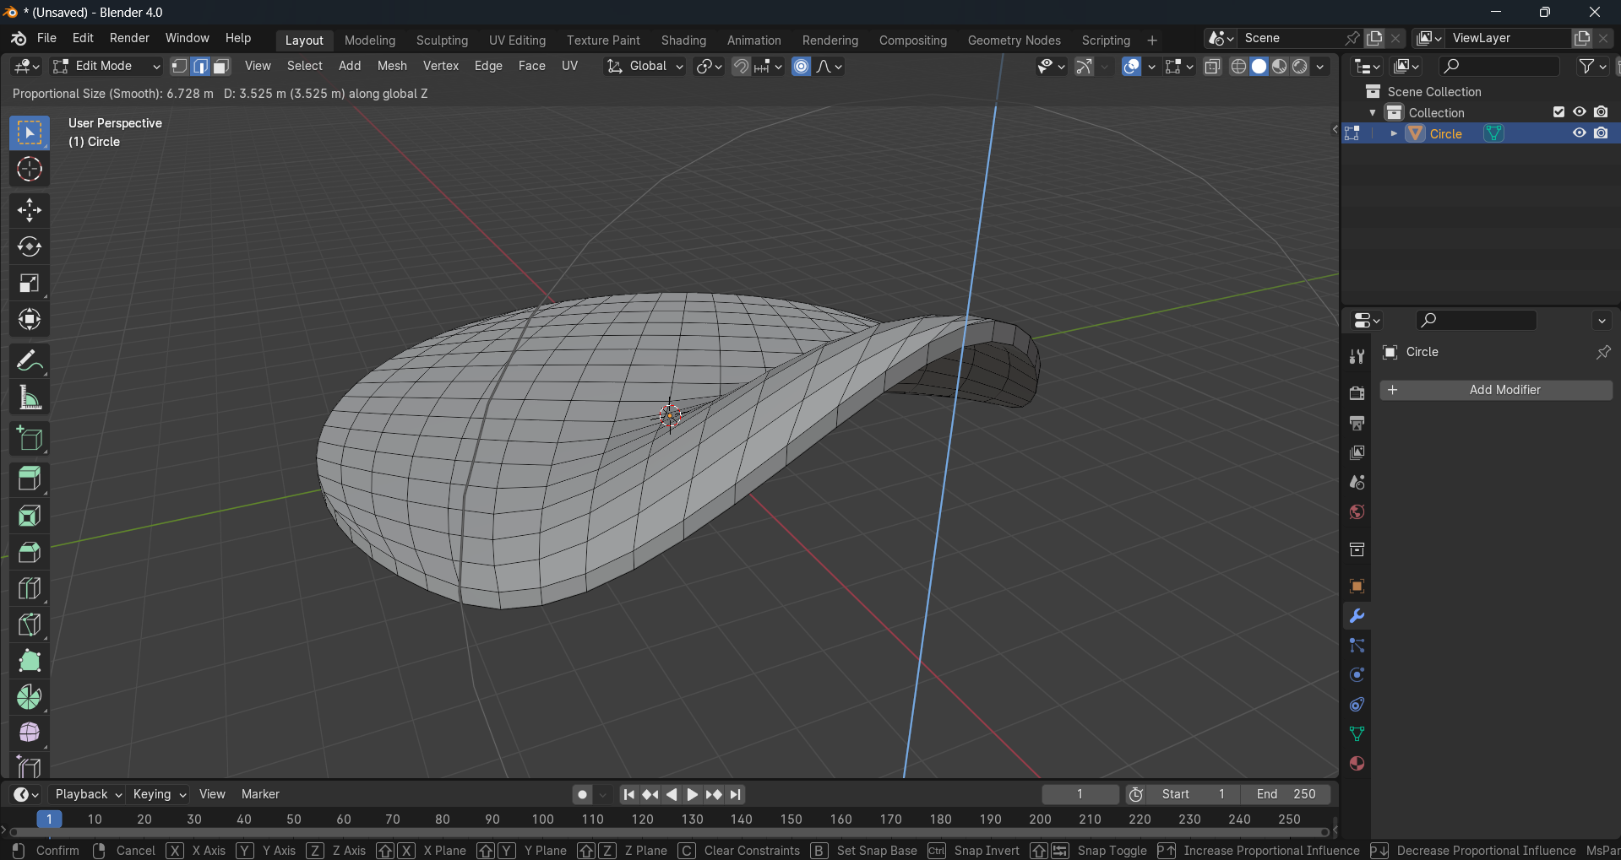This screenshot has height=860, width=1621.
Task: Open the Tool properties tab
Action: click(1357, 357)
